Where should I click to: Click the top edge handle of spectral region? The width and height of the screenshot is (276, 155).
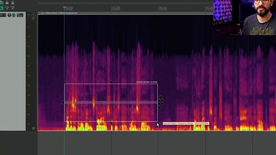click(111, 82)
